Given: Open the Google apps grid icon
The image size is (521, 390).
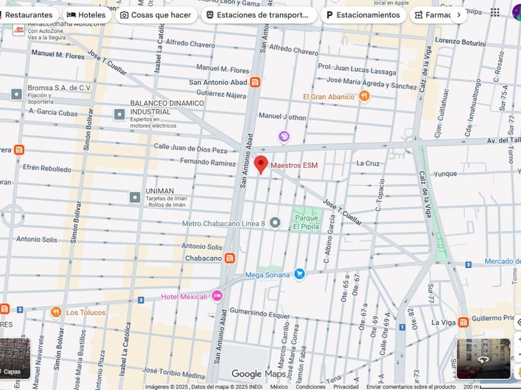Looking at the screenshot, I should coord(495,12).
